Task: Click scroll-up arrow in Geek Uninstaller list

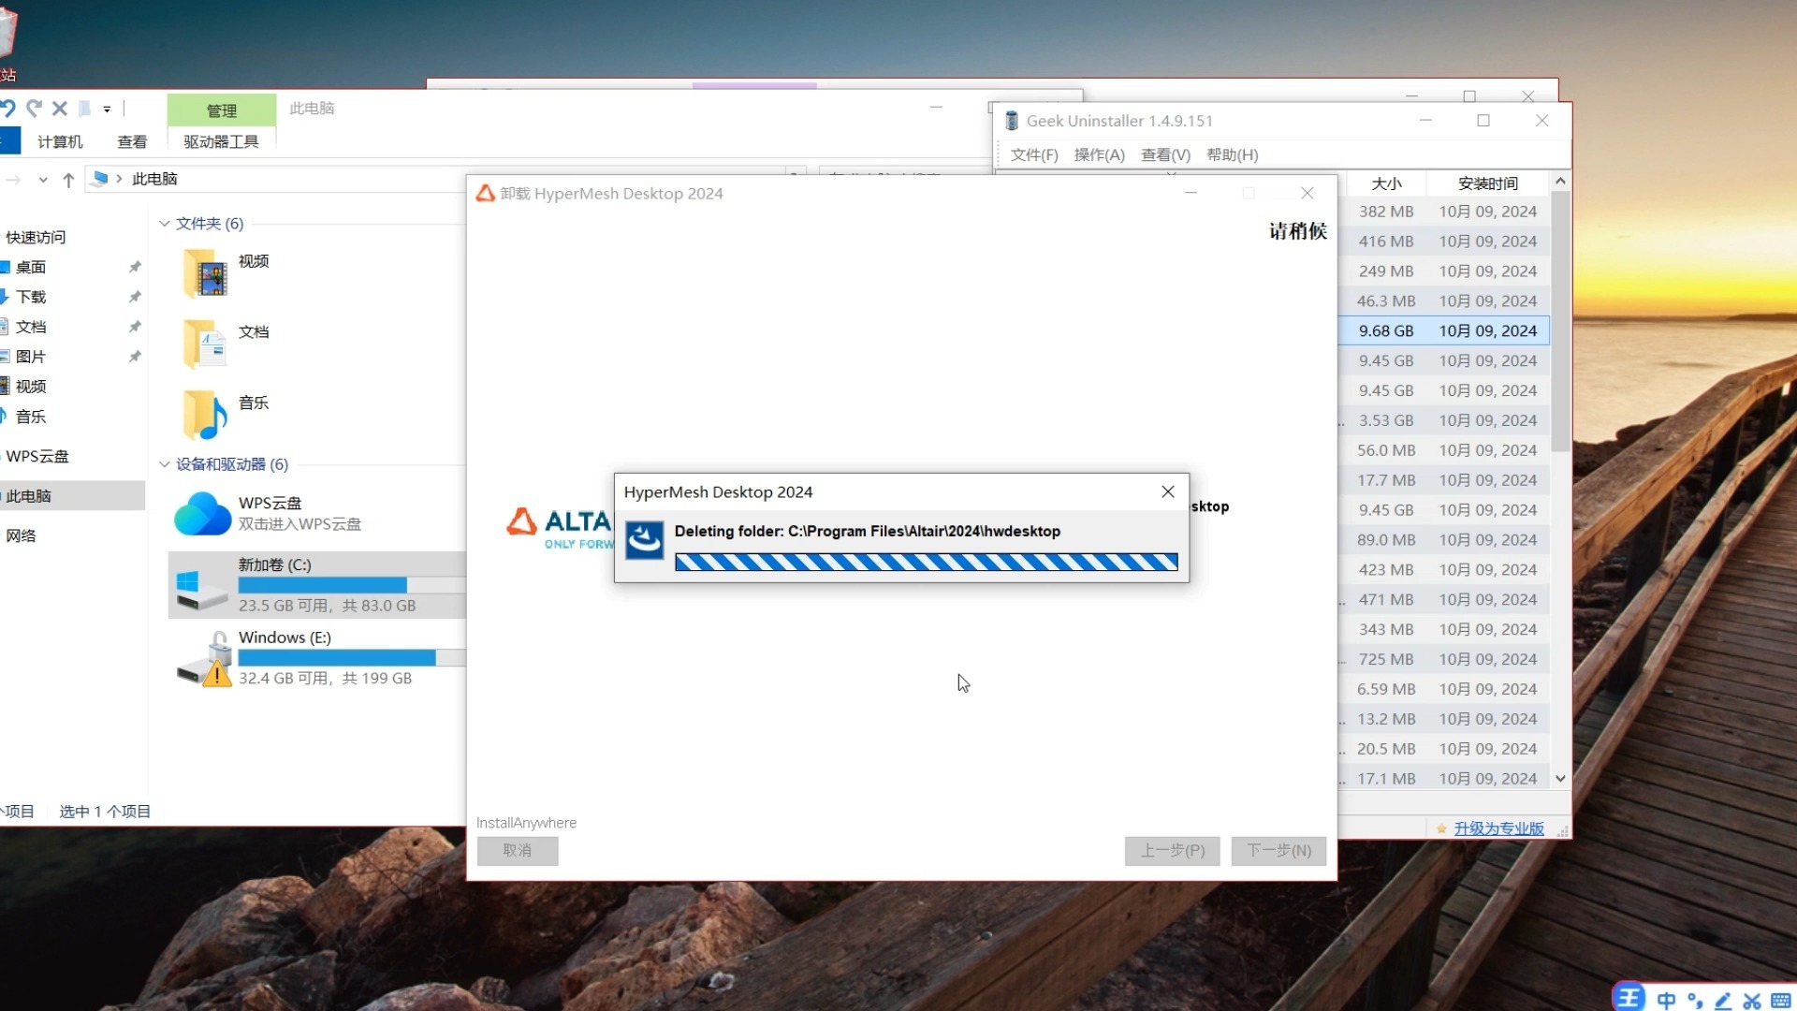Action: [1560, 181]
